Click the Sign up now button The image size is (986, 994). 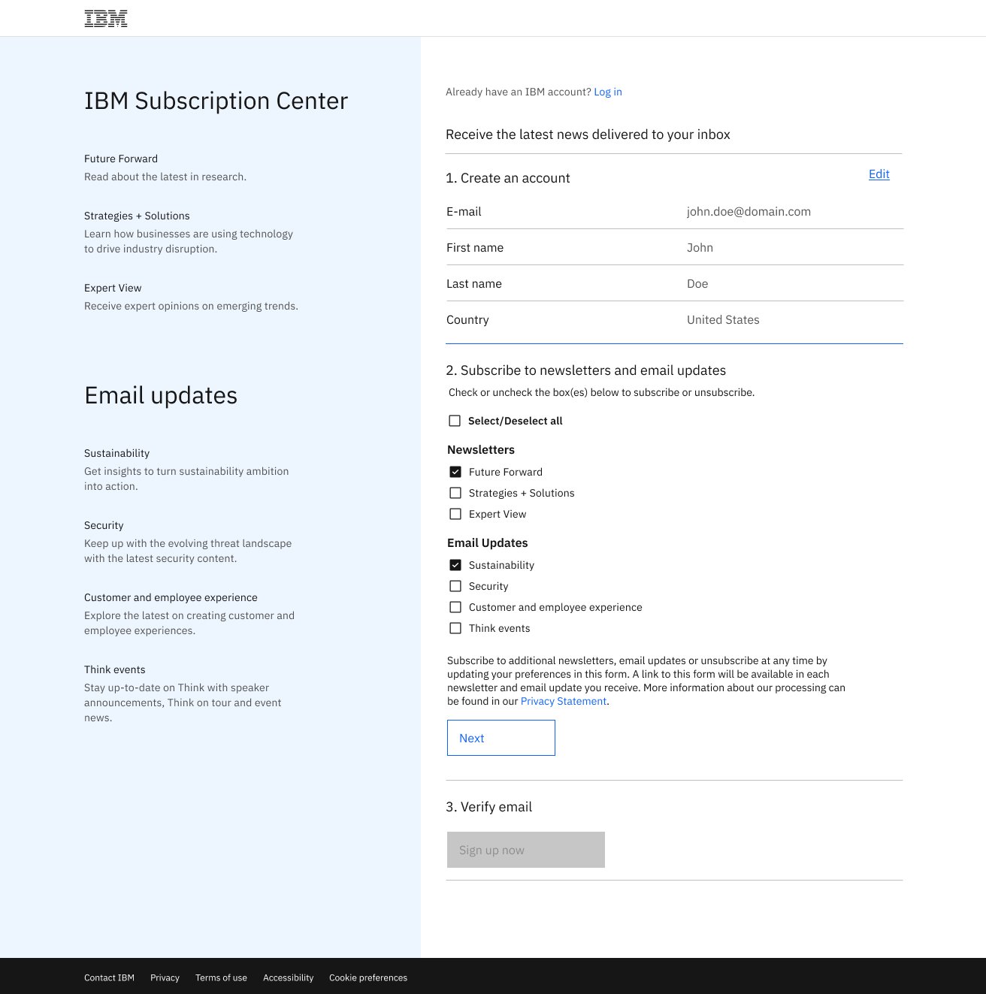526,850
